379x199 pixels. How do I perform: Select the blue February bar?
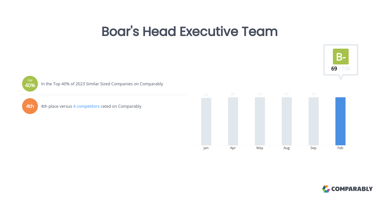(340, 121)
